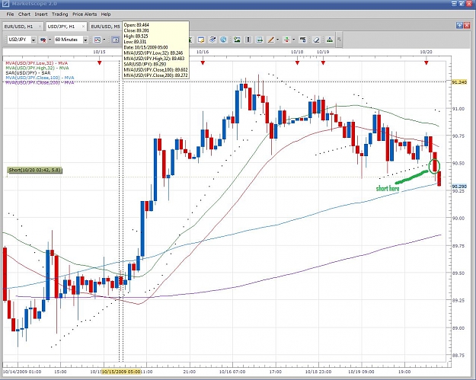
Task: Click the blue chain link icon
Action: tap(212, 40)
